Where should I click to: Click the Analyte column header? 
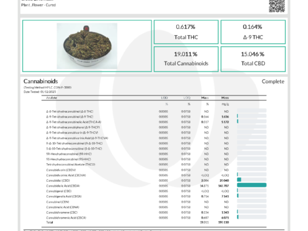coord(52,98)
